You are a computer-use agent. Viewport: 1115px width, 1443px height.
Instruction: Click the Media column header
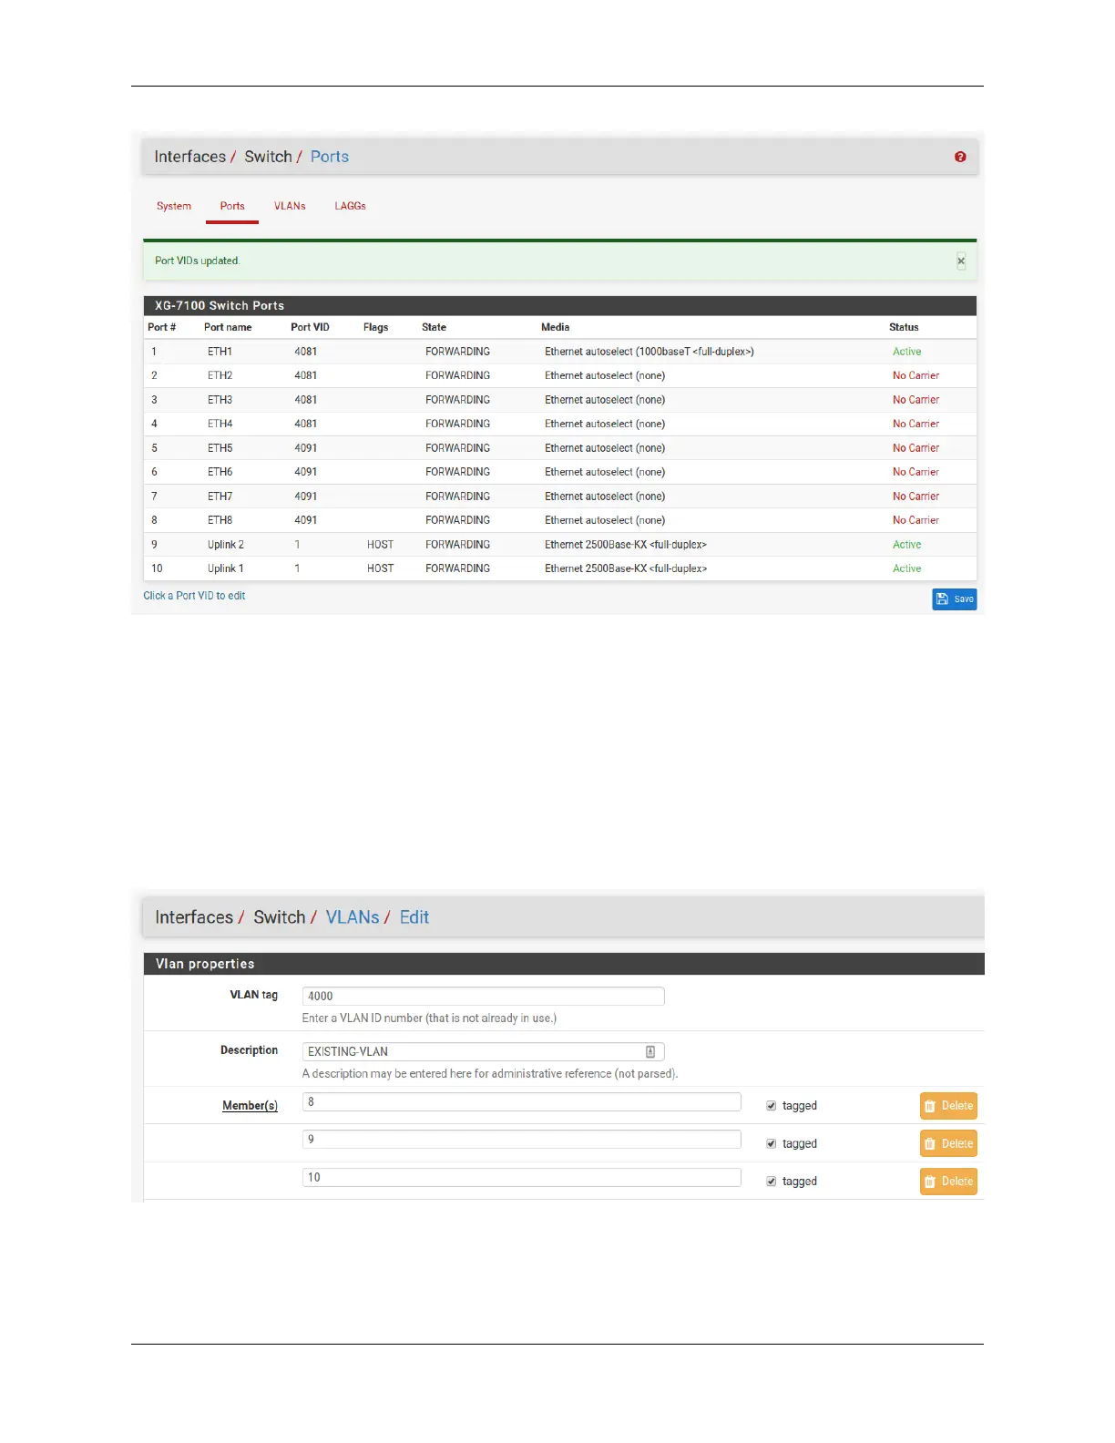point(555,327)
